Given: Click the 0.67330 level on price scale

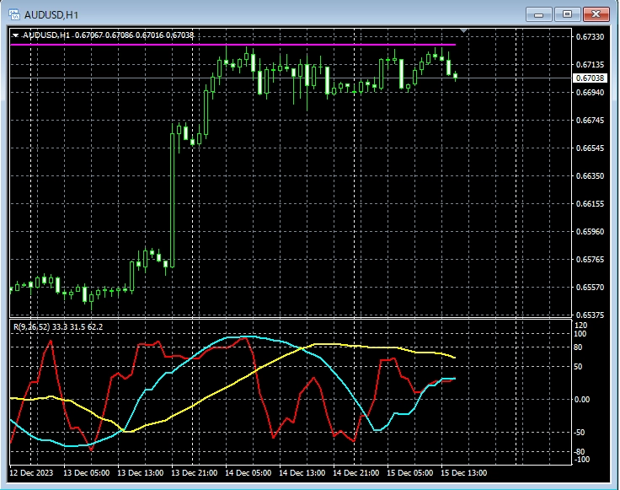Looking at the screenshot, I should 590,37.
